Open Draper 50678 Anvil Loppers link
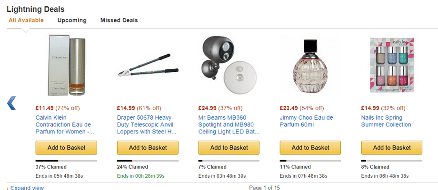Image resolution: width=438 pixels, height=190 pixels. (147, 124)
